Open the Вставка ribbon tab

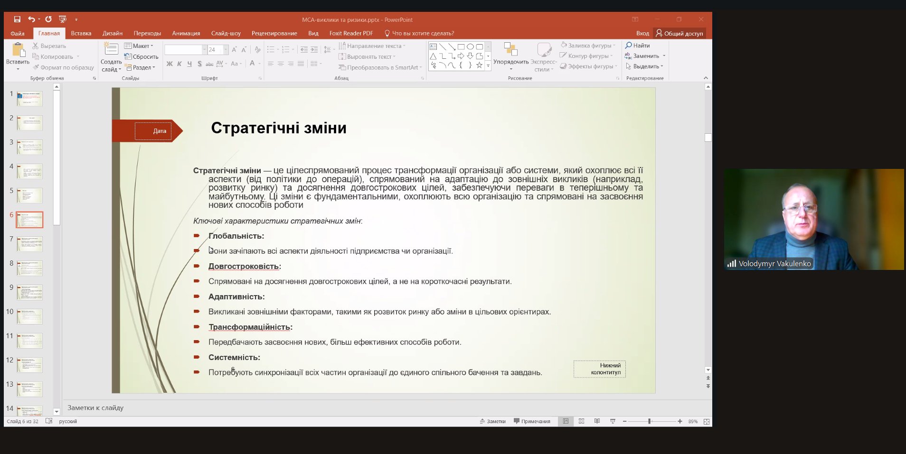[81, 33]
